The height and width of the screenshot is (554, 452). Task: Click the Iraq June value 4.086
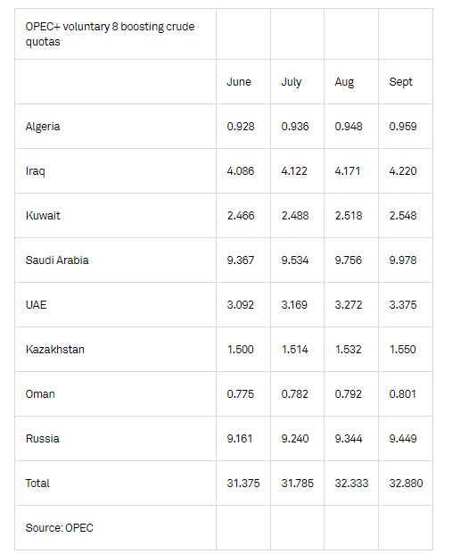point(241,171)
